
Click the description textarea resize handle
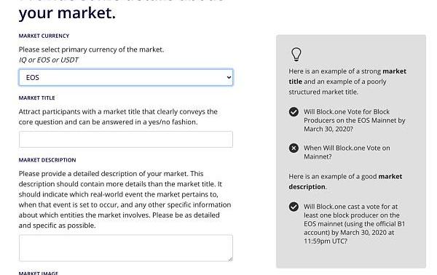tap(230, 259)
